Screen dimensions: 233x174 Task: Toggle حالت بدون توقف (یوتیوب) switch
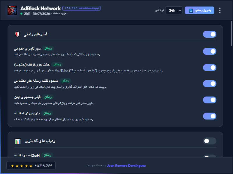tap(209, 68)
